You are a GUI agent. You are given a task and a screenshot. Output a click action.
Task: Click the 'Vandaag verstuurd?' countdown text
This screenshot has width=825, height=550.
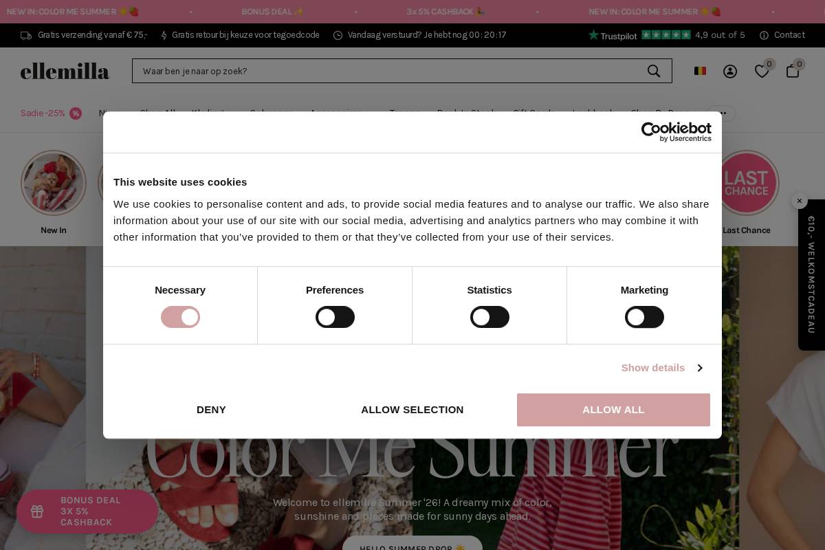tap(427, 35)
